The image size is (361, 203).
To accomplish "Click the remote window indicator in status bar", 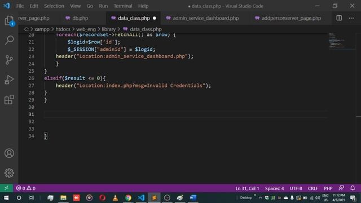I will point(6,188).
